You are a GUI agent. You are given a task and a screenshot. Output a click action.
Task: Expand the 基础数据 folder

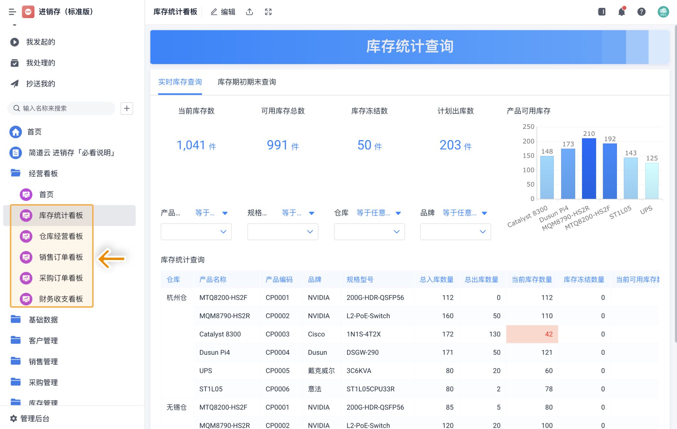click(43, 320)
